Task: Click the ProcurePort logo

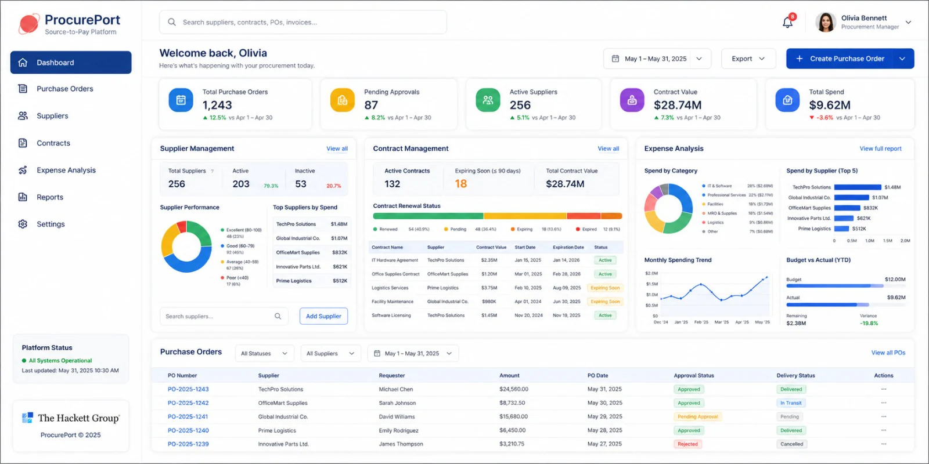Action: pyautogui.click(x=70, y=24)
